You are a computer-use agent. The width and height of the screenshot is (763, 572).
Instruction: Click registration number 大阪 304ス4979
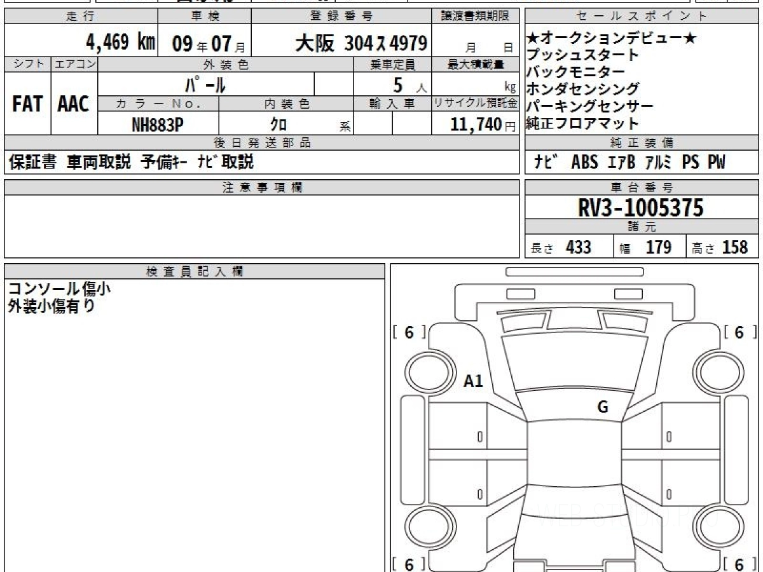coord(361,43)
